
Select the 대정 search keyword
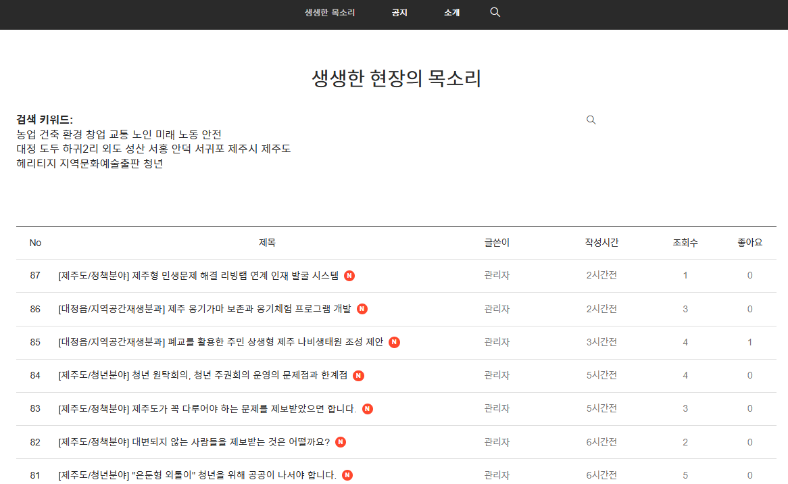[x=26, y=149]
